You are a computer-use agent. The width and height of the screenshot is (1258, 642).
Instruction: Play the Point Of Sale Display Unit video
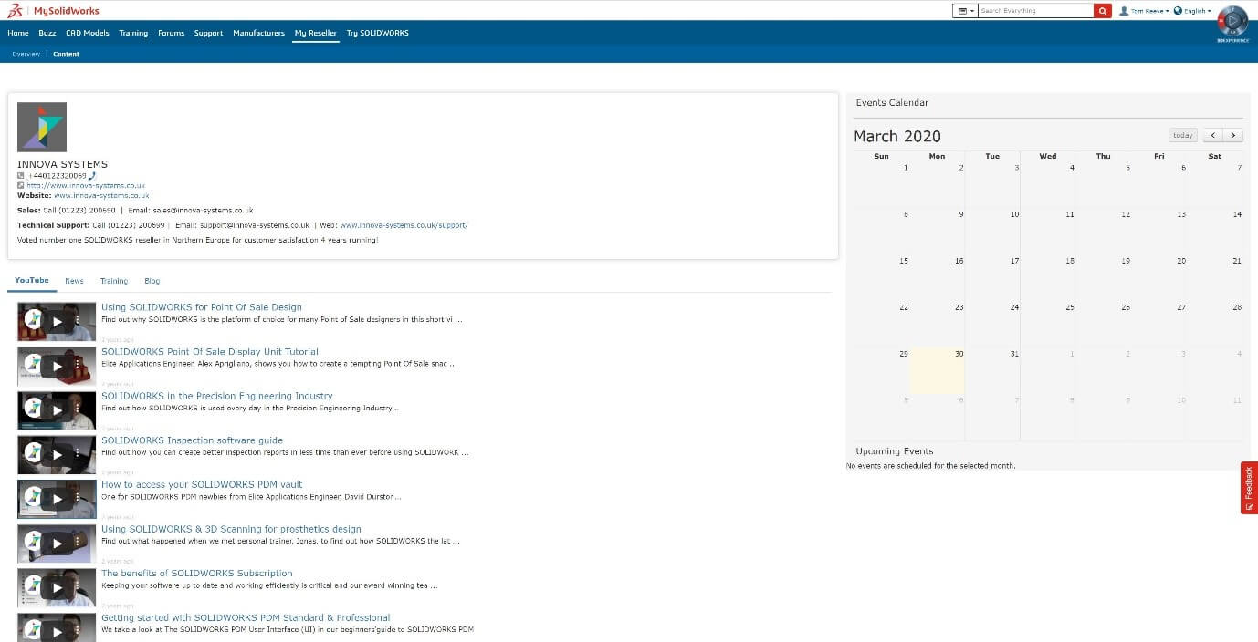[57, 366]
